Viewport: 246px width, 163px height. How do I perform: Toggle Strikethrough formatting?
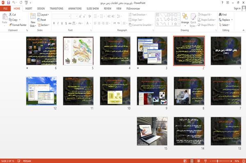(x=70, y=23)
